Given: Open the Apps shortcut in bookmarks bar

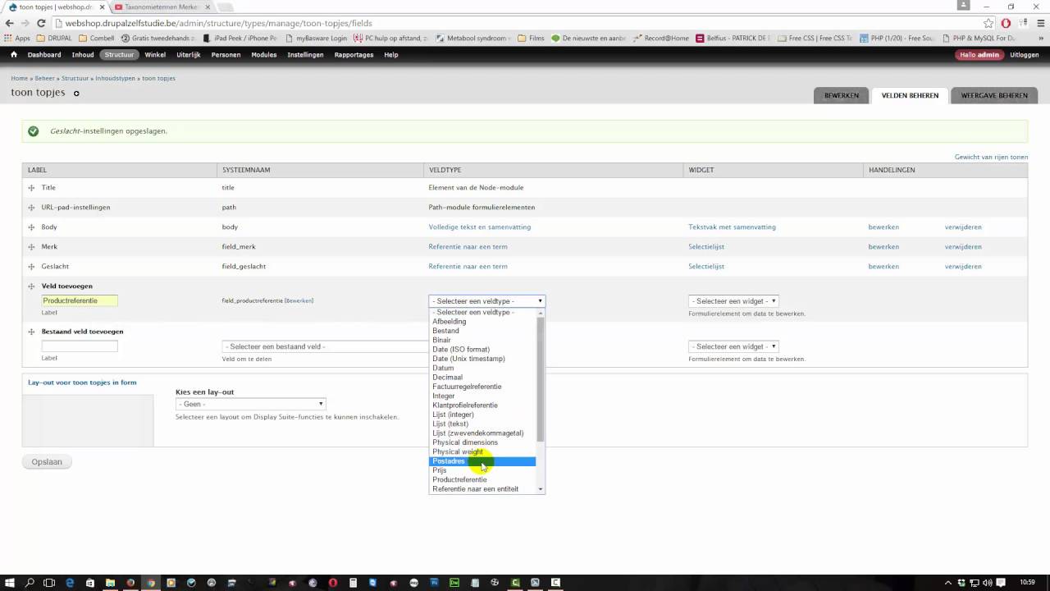Looking at the screenshot, I should pyautogui.click(x=17, y=38).
